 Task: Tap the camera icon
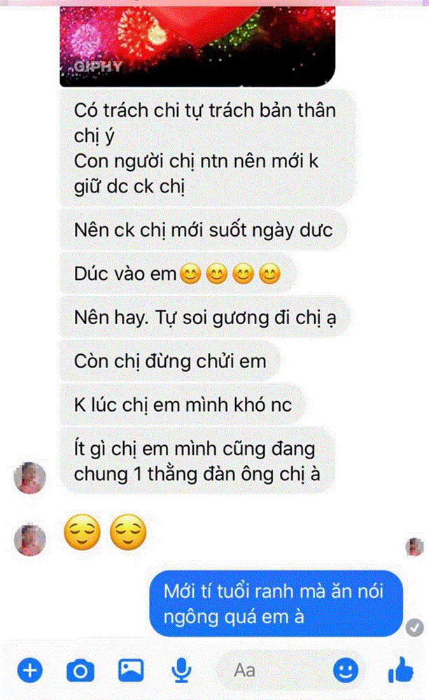point(80,671)
